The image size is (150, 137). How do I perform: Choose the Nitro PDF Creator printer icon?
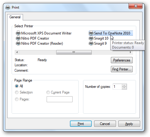coord(18,38)
